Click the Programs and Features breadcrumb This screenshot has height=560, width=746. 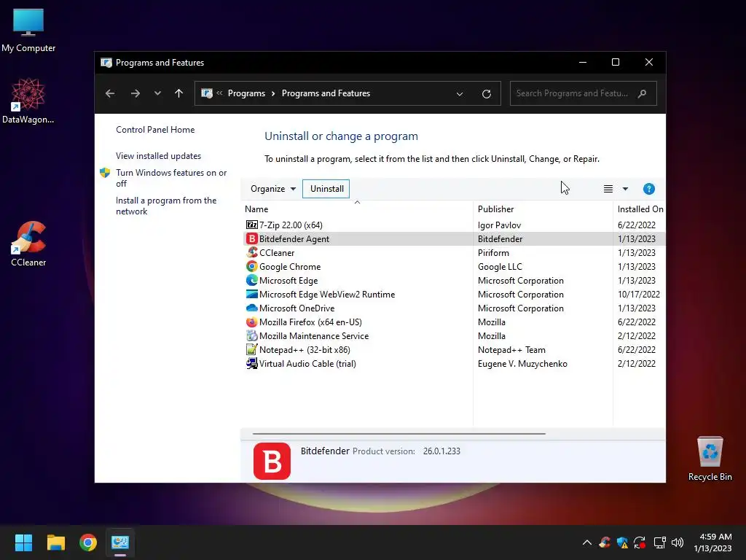326,93
